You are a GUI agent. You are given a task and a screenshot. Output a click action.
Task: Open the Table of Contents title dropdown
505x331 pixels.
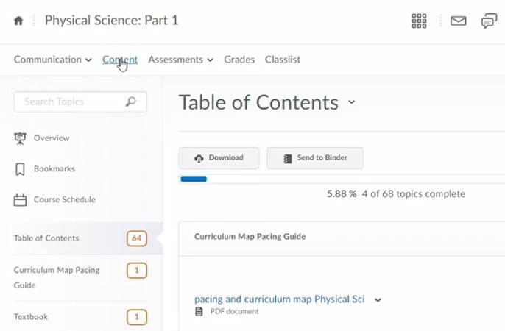pyautogui.click(x=352, y=102)
